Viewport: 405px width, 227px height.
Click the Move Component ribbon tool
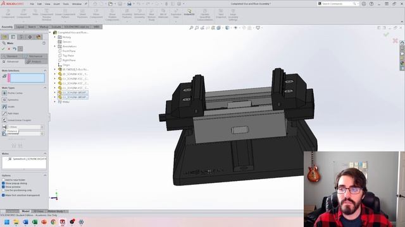tap(96, 14)
